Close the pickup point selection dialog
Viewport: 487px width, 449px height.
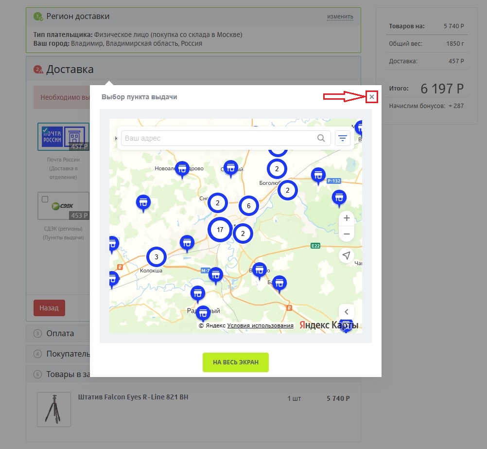coord(371,97)
